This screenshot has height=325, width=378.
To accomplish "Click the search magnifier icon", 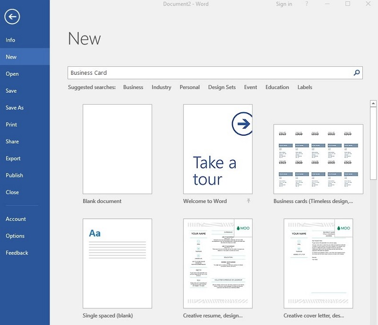I will point(357,73).
